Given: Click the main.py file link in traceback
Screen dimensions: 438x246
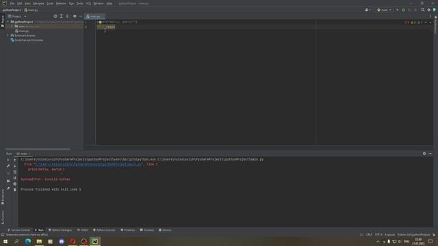Looking at the screenshot, I should [88, 164].
